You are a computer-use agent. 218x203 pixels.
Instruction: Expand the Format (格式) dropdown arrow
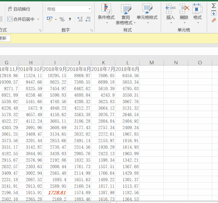click(x=198, y=23)
